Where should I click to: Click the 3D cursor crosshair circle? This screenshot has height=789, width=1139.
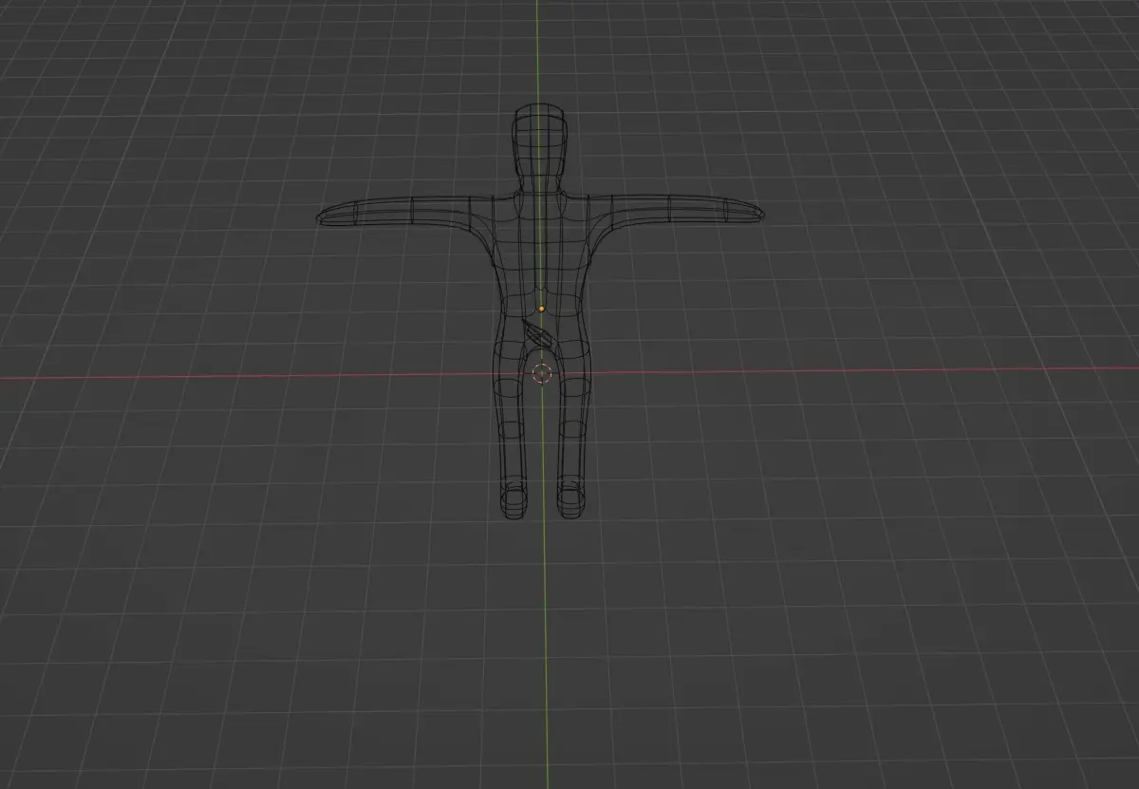tap(542, 373)
